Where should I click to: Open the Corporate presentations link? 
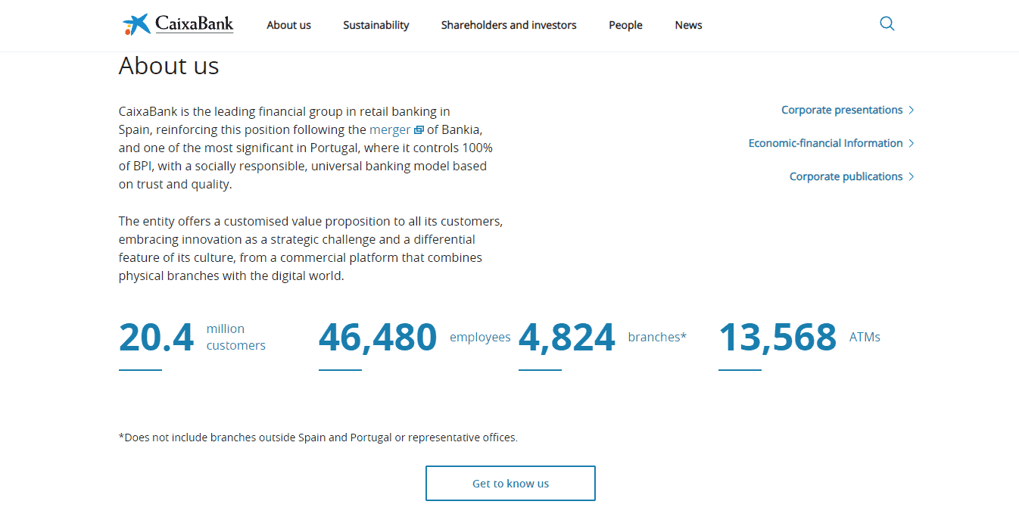(842, 110)
